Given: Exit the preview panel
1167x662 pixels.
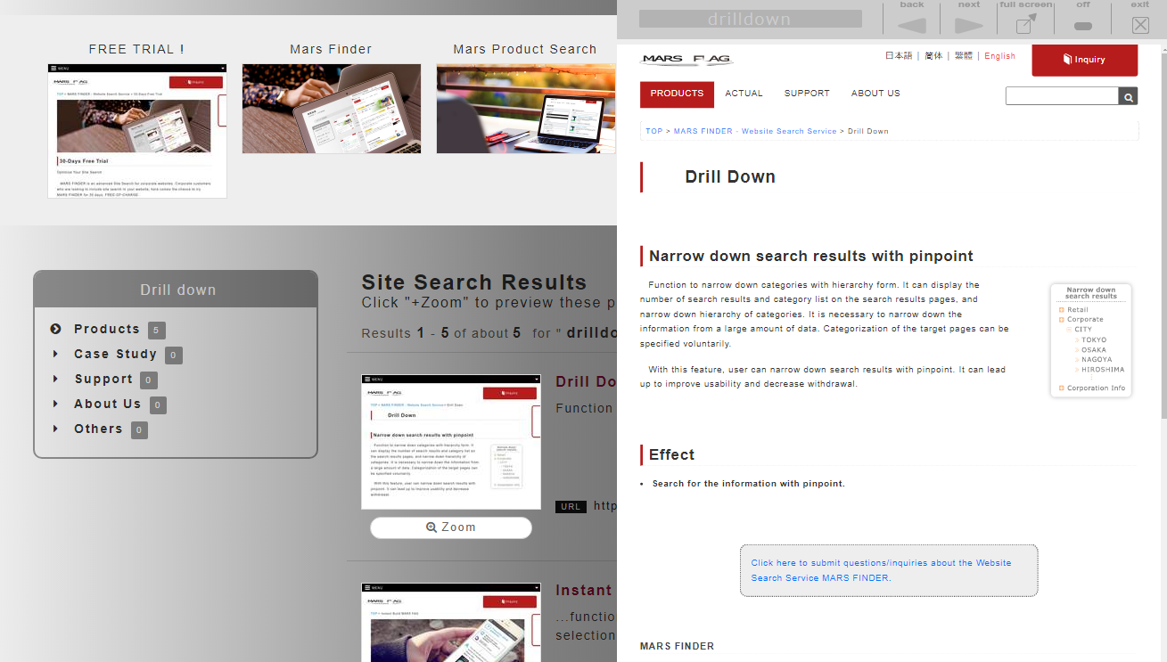Looking at the screenshot, I should (x=1140, y=19).
